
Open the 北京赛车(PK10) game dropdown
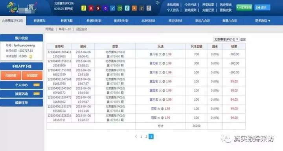coord(226,39)
